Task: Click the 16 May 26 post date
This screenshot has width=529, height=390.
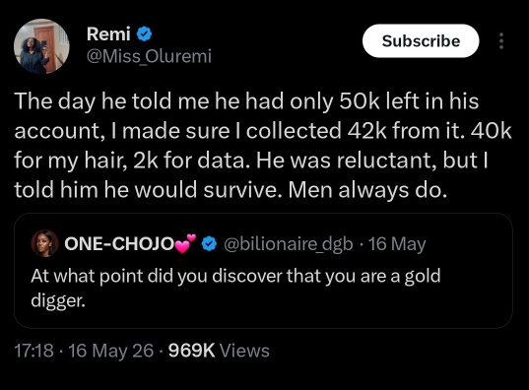Action: [111, 351]
